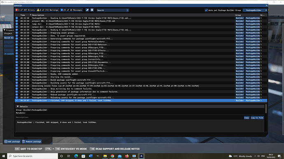Click the Remove package trash icon
284x159 pixels.
(x=23, y=141)
